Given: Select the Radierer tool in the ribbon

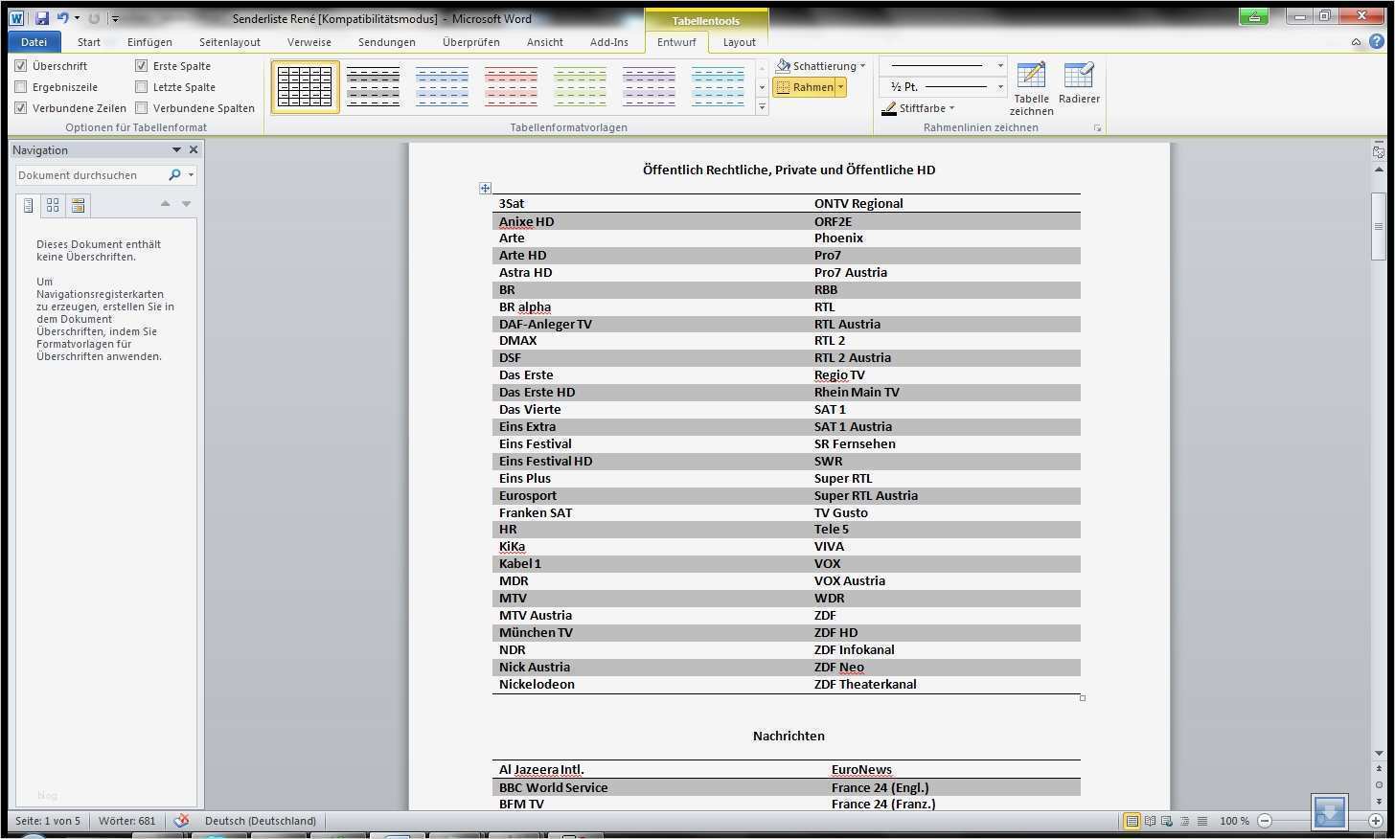Looking at the screenshot, I should click(x=1080, y=84).
